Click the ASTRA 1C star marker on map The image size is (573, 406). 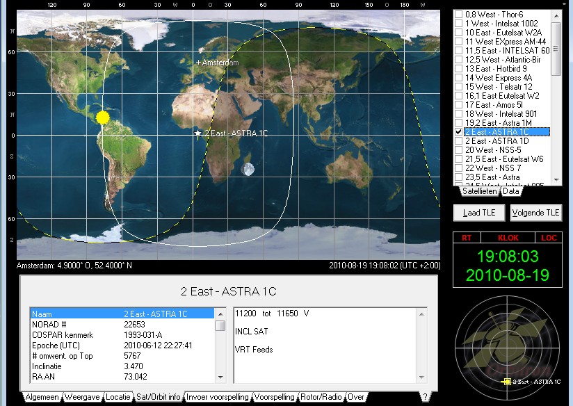point(197,133)
